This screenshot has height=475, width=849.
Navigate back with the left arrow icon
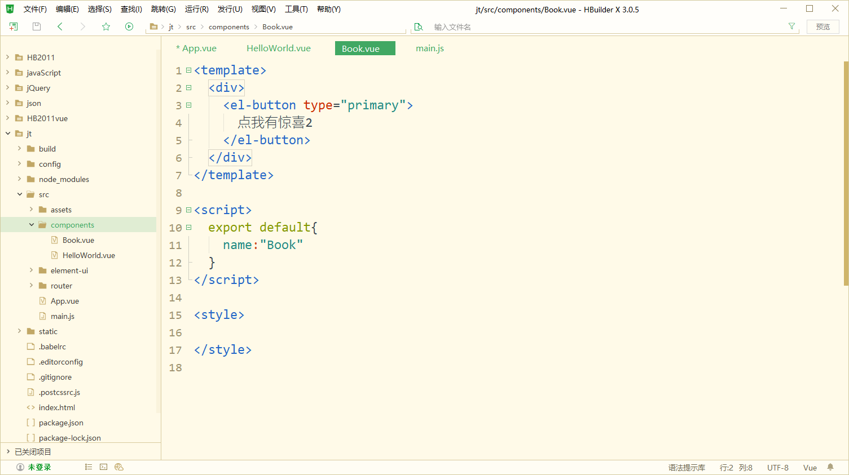(x=60, y=26)
